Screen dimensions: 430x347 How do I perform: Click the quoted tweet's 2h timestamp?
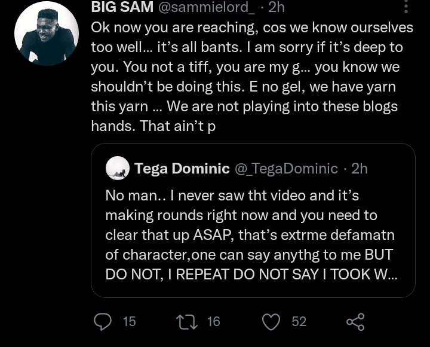[x=360, y=169]
